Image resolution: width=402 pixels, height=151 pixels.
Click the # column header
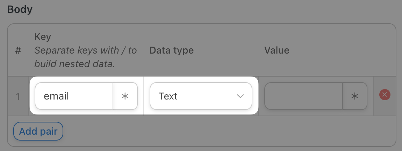[x=18, y=50]
